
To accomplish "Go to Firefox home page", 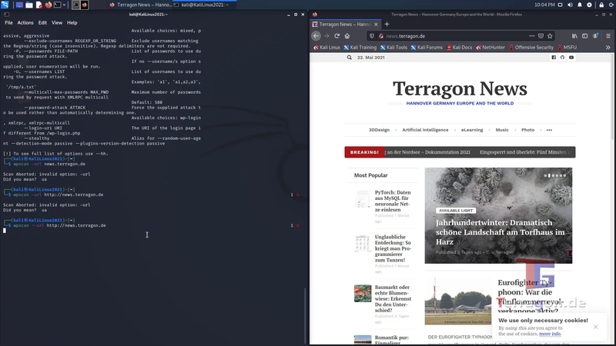I will pyautogui.click(x=347, y=35).
